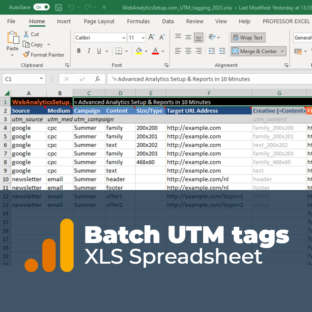Screen dimensions: 312x312
Task: Click the Cancel X in formula bar
Action: [x=67, y=79]
